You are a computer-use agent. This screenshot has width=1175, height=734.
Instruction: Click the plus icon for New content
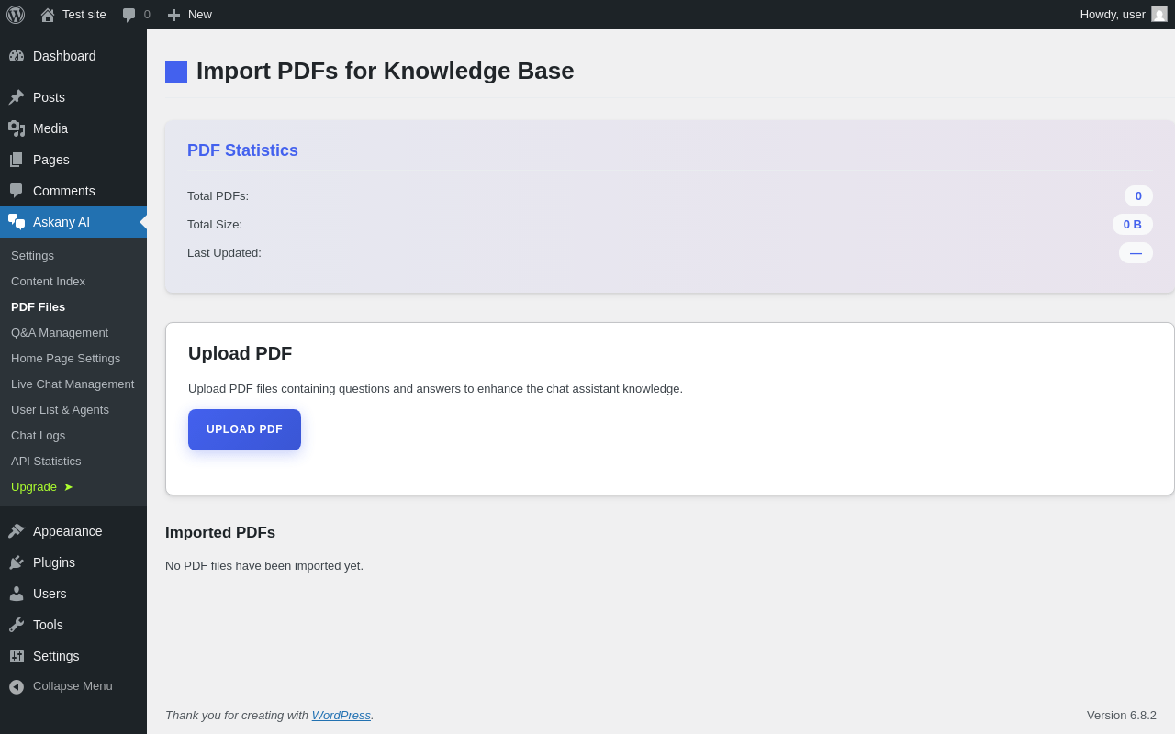[173, 15]
